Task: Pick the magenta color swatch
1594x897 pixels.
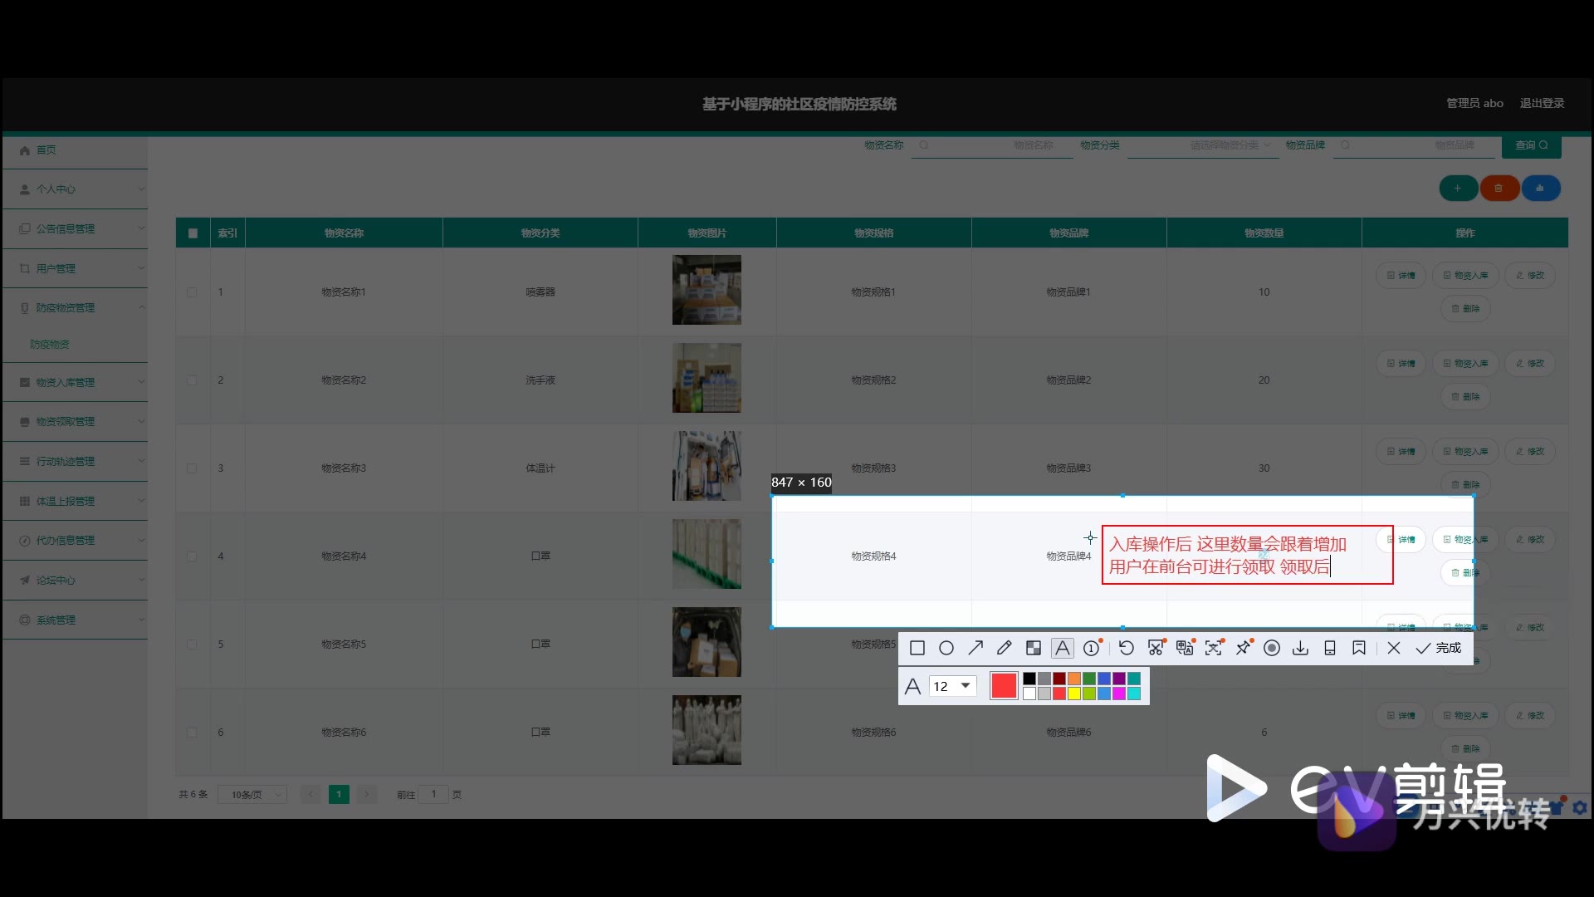Action: (x=1119, y=694)
